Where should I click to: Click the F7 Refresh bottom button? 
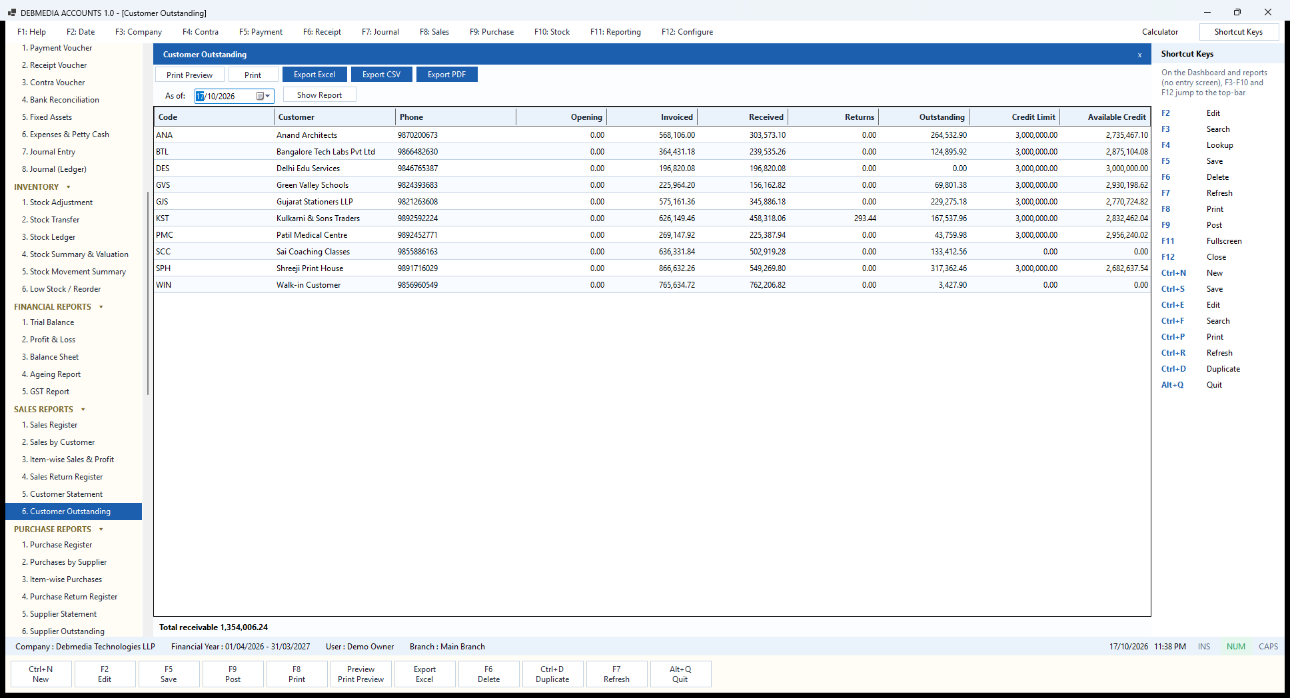tap(616, 674)
